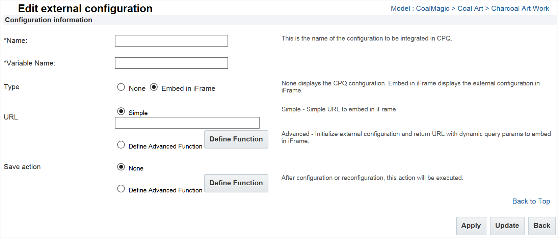Image resolution: width=558 pixels, height=238 pixels.
Task: Click the Embed in iFrame label text
Action: coord(188,88)
